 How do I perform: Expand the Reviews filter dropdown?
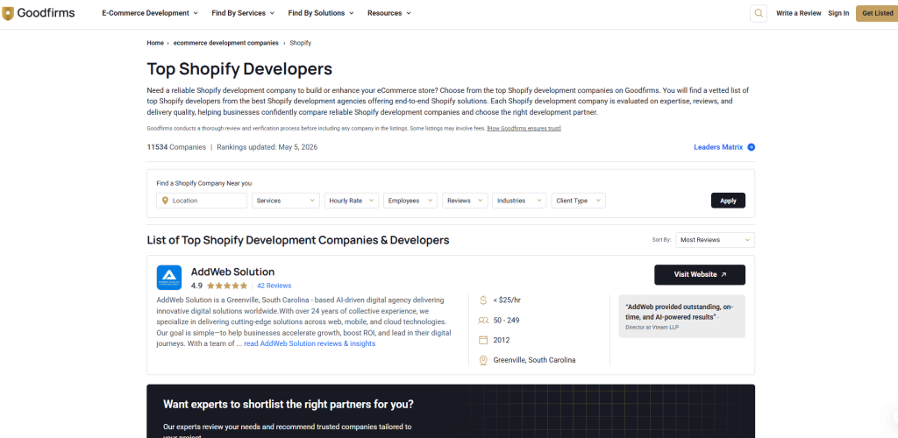(465, 201)
